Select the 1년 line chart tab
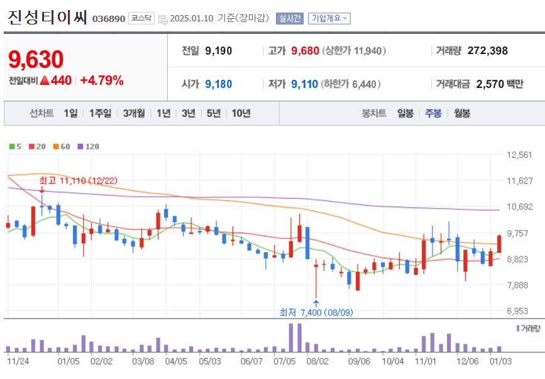The width and height of the screenshot is (545, 379). pos(163,113)
